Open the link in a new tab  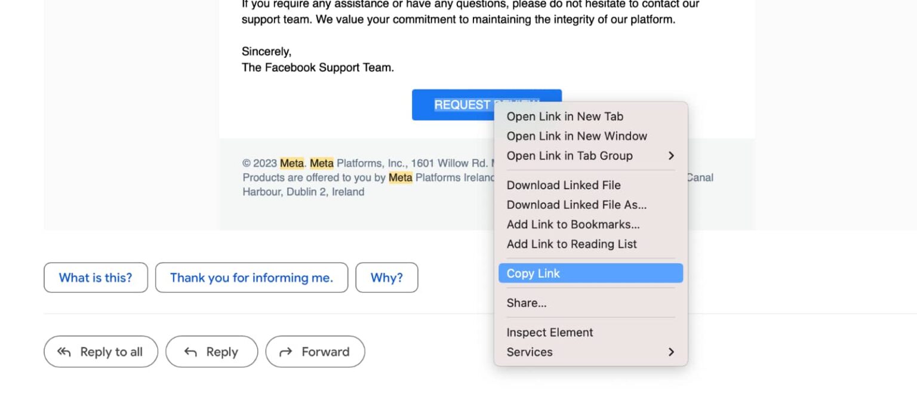tap(565, 116)
